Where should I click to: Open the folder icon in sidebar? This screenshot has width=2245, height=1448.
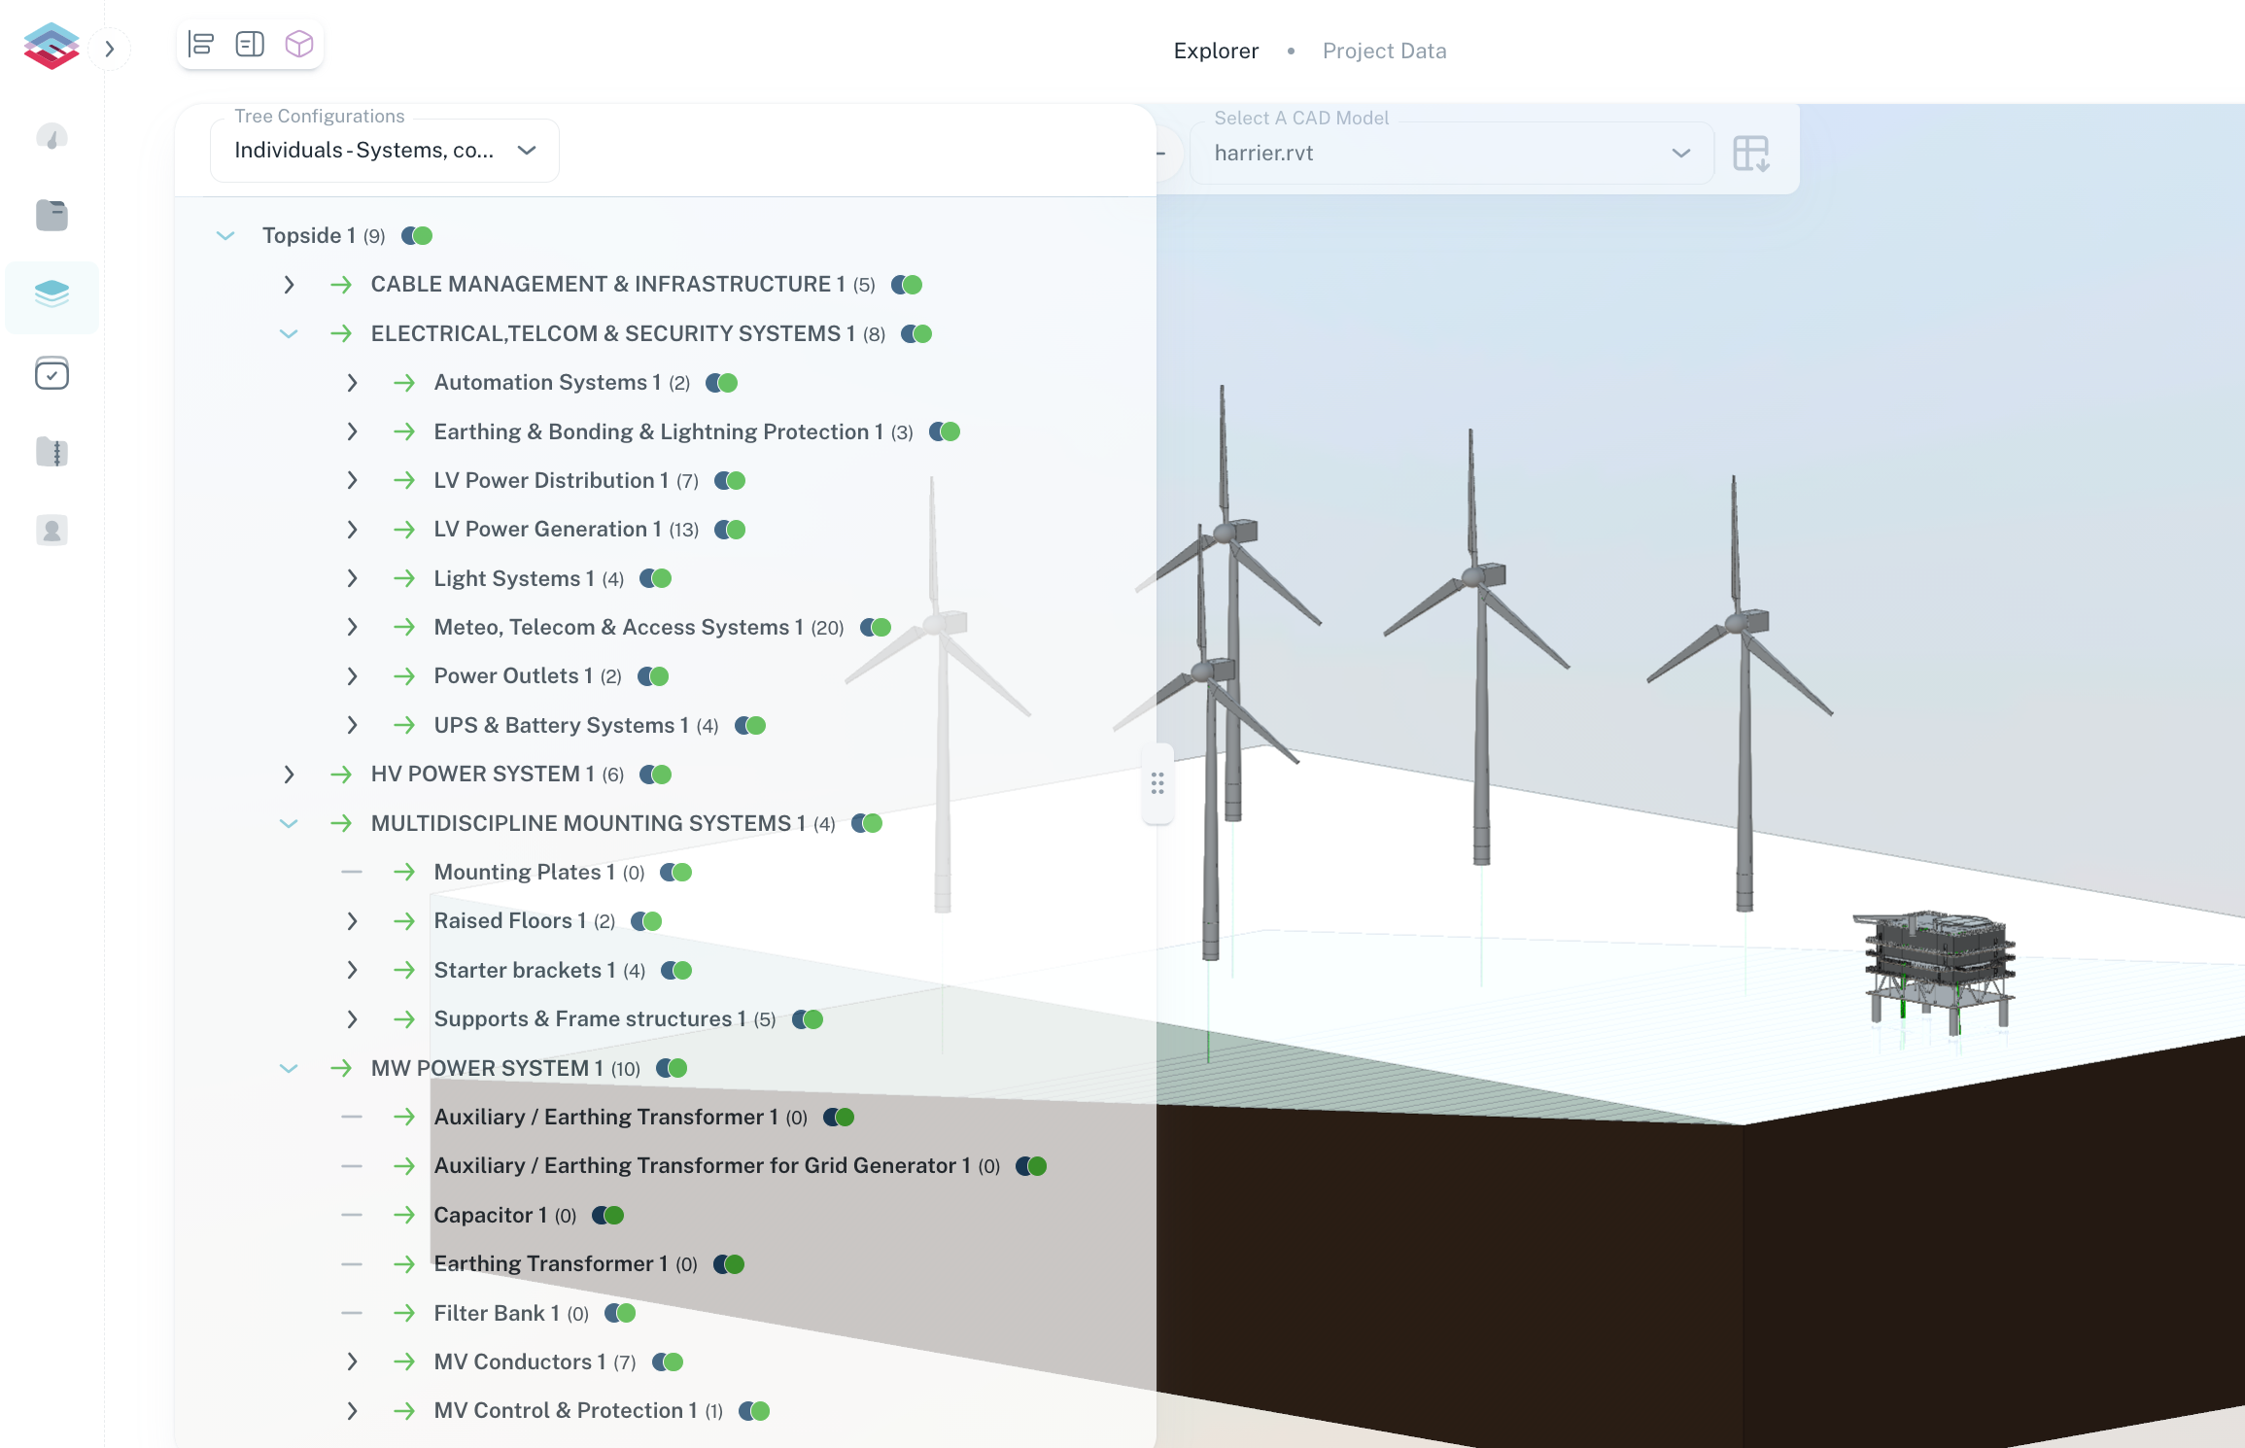[52, 215]
